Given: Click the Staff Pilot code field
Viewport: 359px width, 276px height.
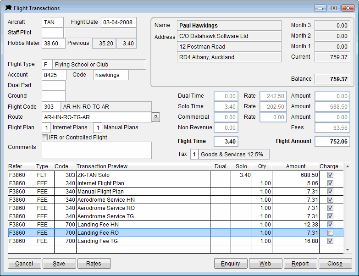Looking at the screenshot, I should pyautogui.click(x=53, y=33).
